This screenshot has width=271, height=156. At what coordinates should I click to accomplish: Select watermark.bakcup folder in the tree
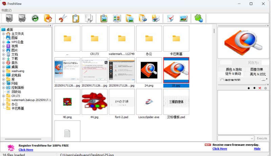click(31, 100)
